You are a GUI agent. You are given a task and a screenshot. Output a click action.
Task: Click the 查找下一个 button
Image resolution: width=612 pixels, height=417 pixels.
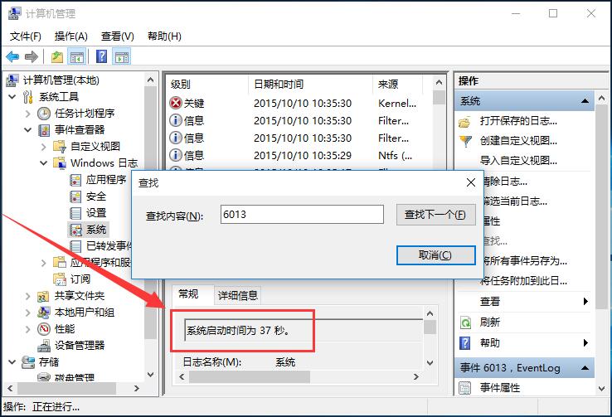[435, 215]
